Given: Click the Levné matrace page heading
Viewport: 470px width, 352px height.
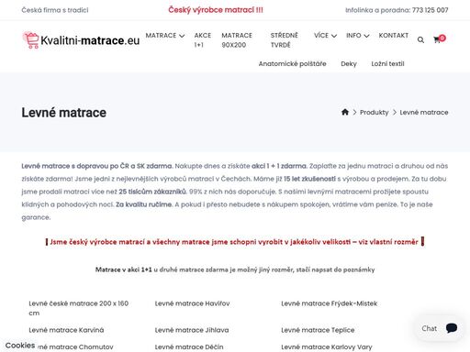Looking at the screenshot, I should pos(64,113).
